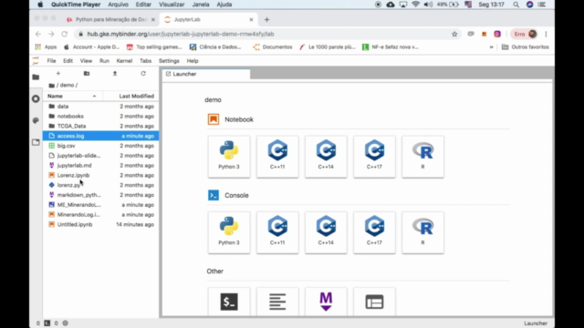This screenshot has width=584, height=328.
Task: Open the Apps bookmarks shortcut
Action: 46,46
